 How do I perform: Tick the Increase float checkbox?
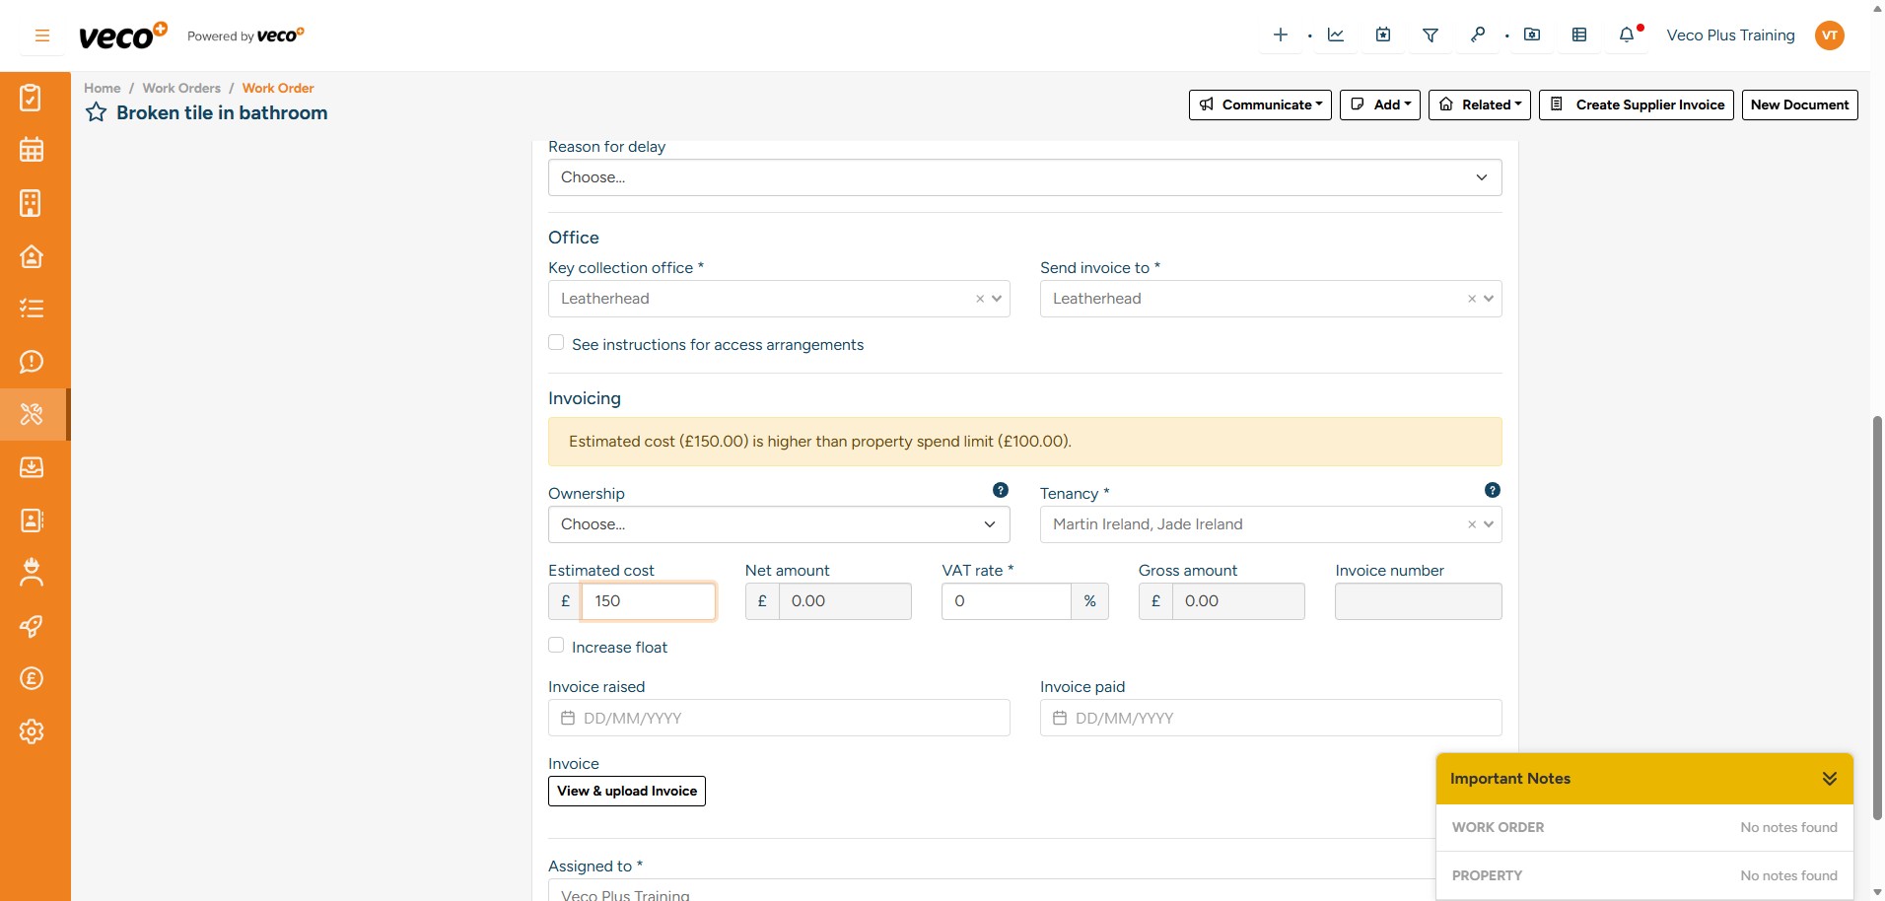tap(556, 646)
